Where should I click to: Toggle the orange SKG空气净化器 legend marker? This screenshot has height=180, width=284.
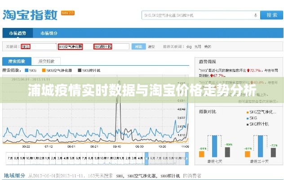click(44, 71)
